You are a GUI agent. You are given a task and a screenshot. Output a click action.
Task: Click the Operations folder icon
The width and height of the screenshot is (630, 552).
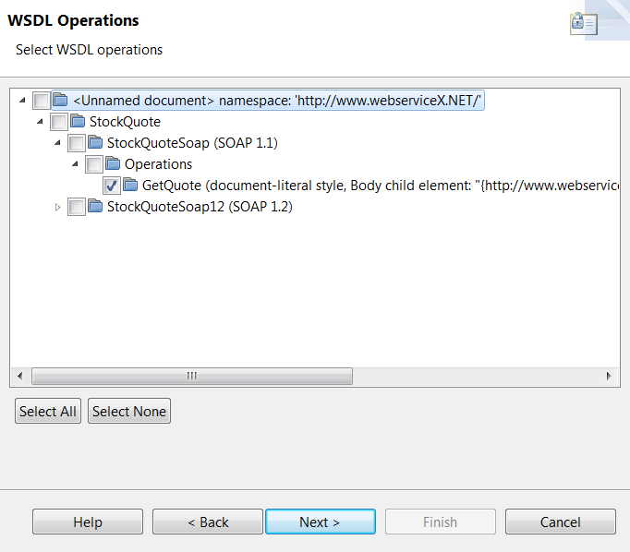coord(113,163)
